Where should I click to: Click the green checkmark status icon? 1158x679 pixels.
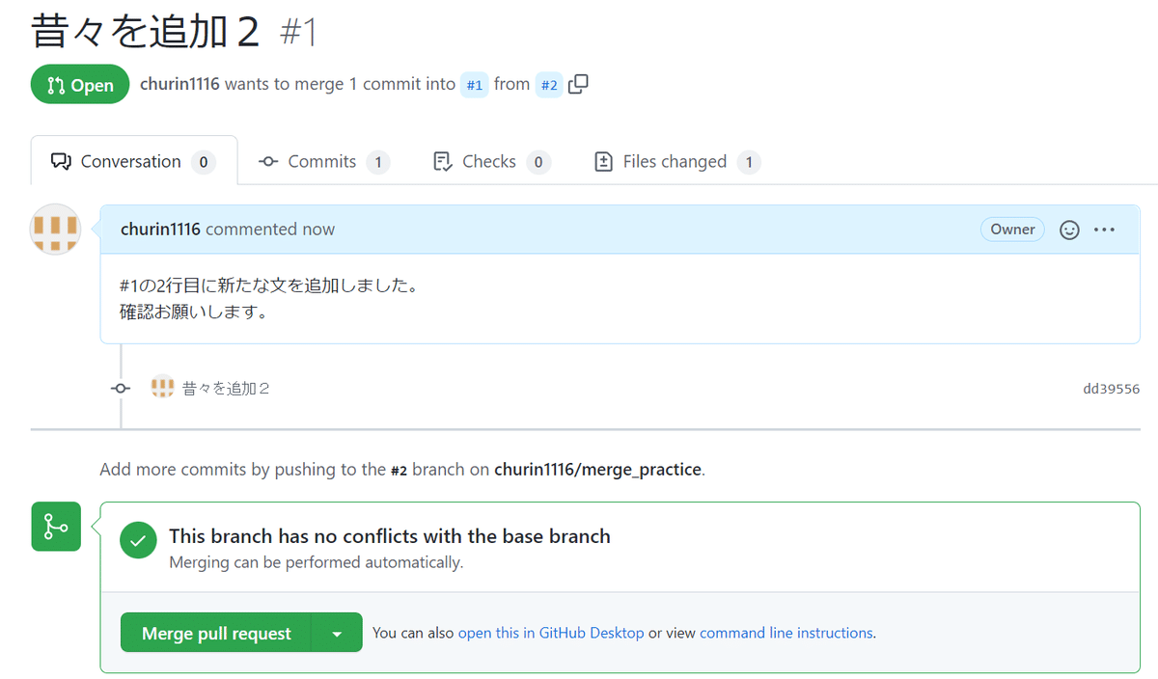tap(138, 541)
